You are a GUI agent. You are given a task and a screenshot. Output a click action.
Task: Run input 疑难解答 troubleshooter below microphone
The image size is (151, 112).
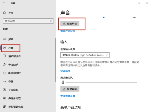click(70, 89)
